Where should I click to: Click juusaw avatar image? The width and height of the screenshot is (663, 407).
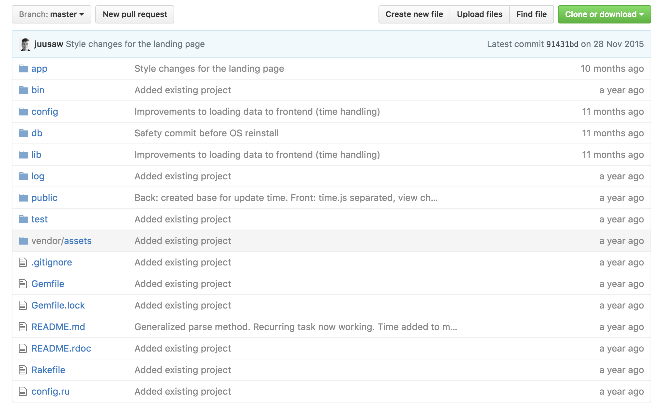[25, 44]
